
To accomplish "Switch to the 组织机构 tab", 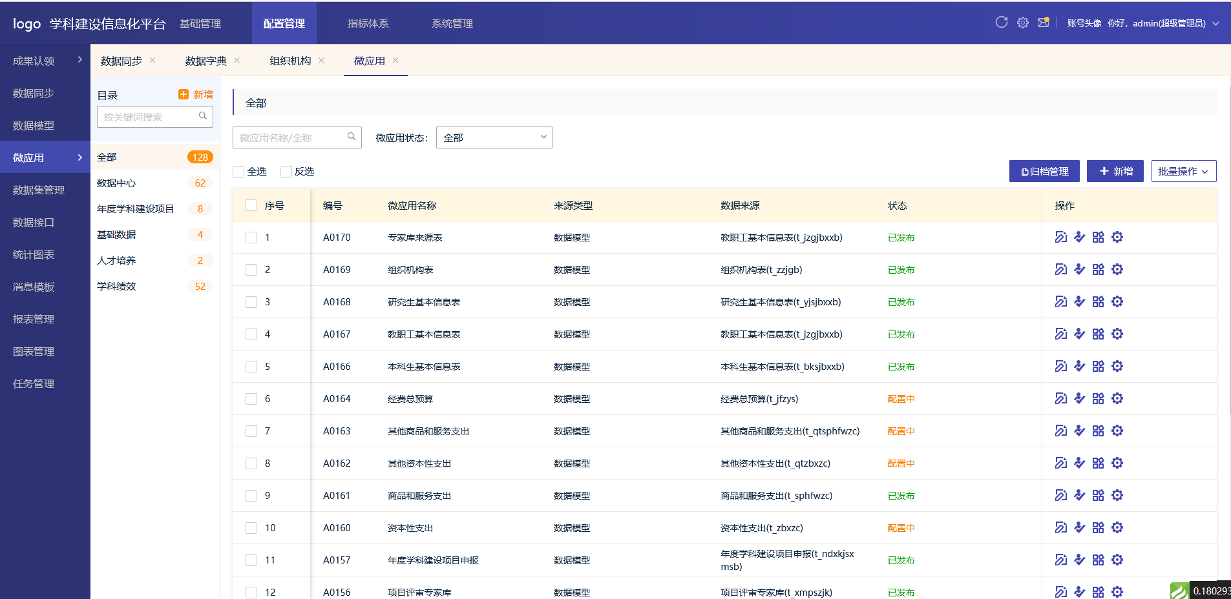I will click(290, 61).
